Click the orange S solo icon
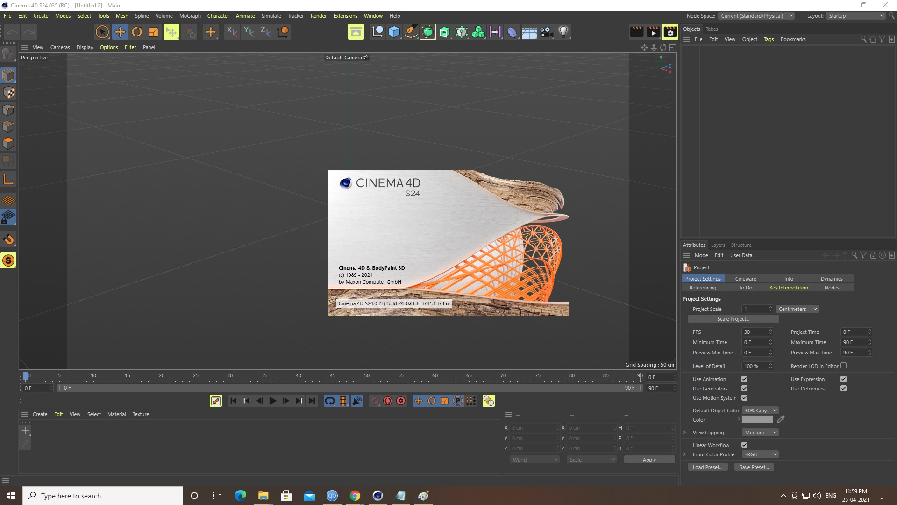Screen dimensions: 897x505 8,260
